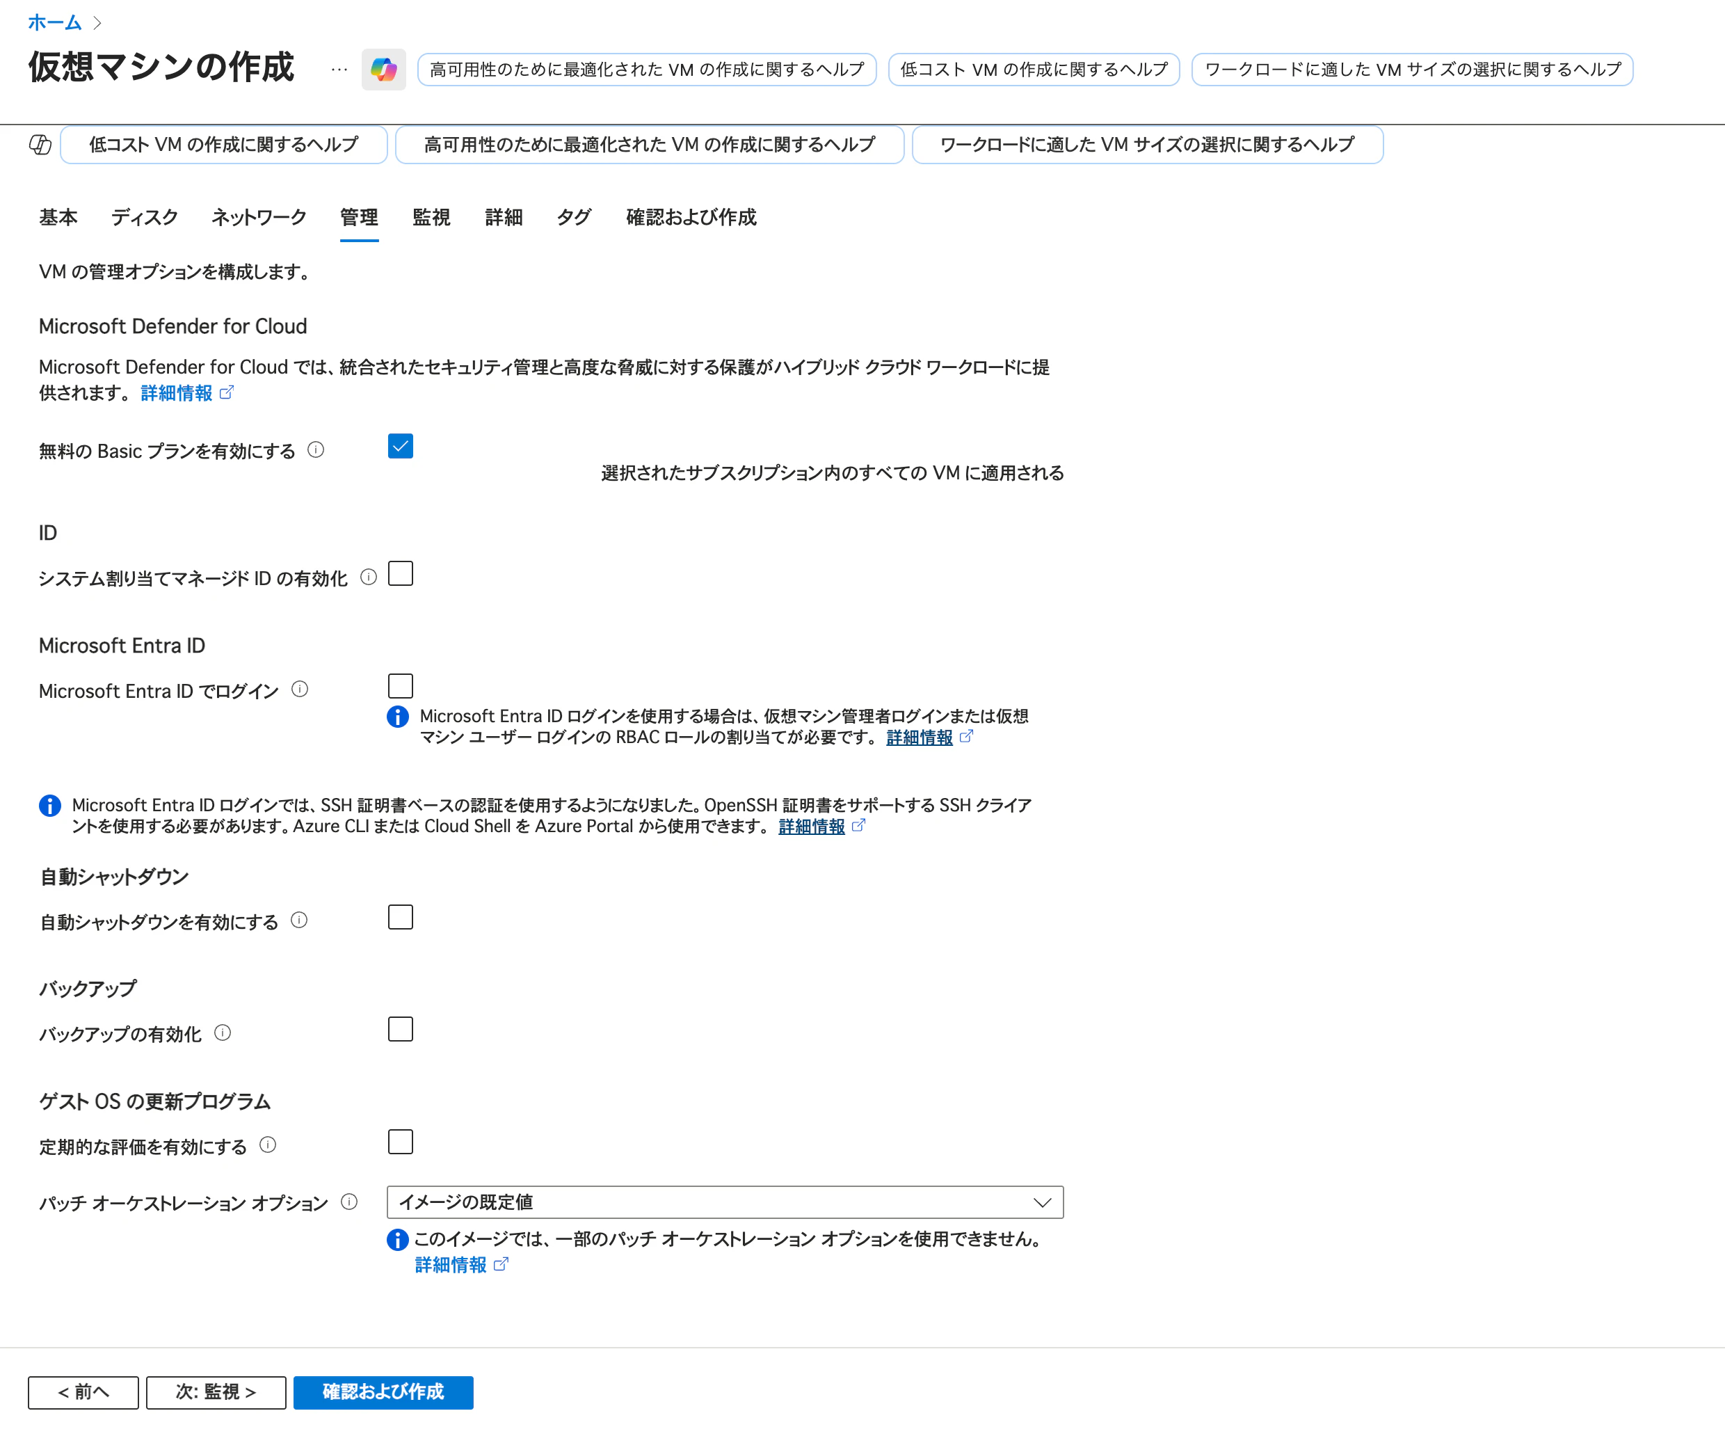Open the colorful Copilot icon beside title
The image size is (1725, 1443).
point(384,70)
